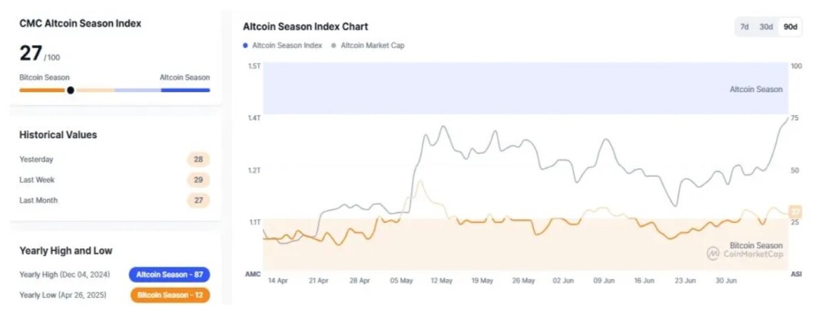Click the orange Bitcoin Season bar segment

pyautogui.click(x=42, y=90)
